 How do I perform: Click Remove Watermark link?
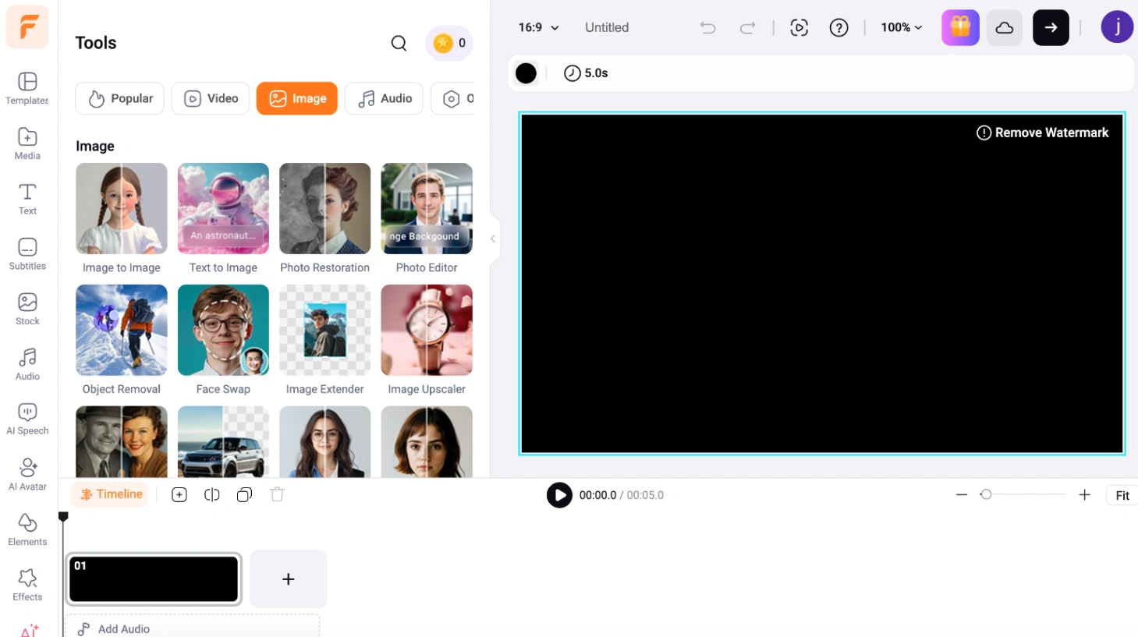pos(1042,133)
